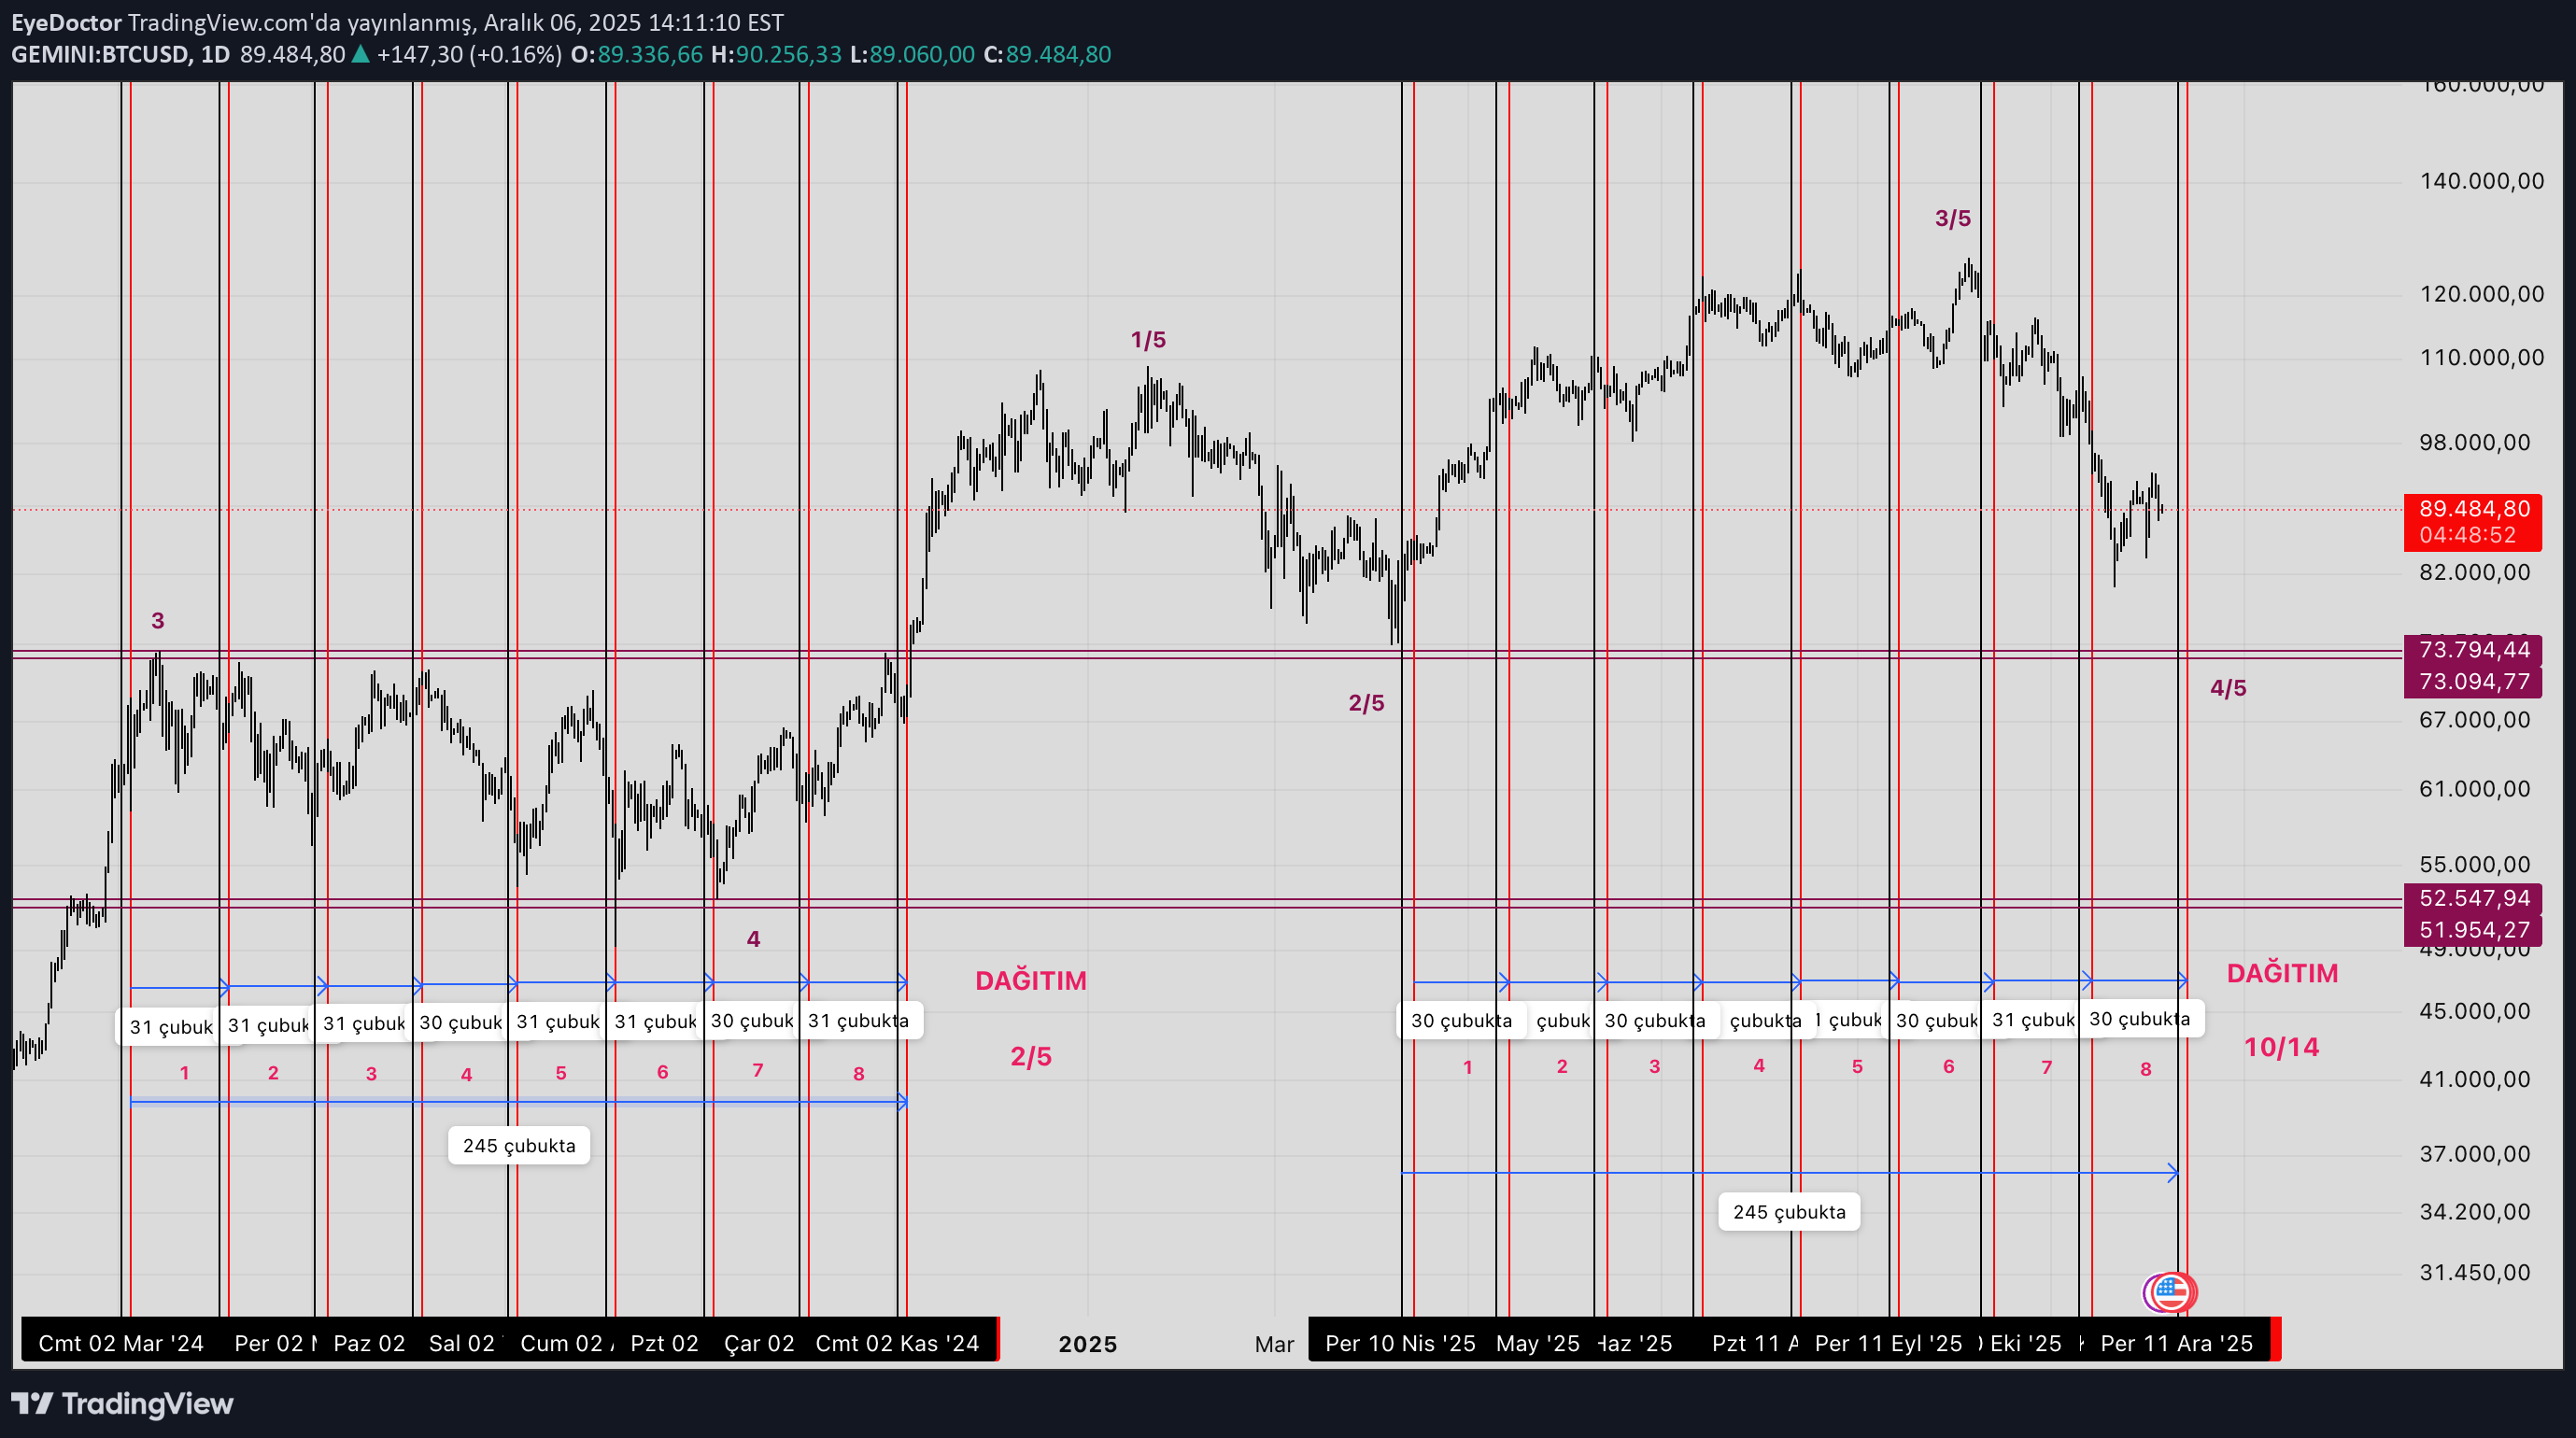Select the '10/14' pink text annotation
This screenshot has height=1438, width=2576.
pyautogui.click(x=2280, y=1047)
